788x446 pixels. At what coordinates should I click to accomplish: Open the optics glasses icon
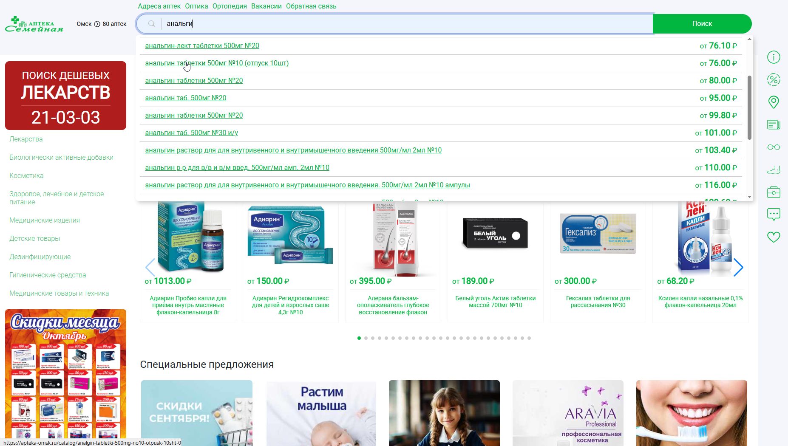coord(774,147)
